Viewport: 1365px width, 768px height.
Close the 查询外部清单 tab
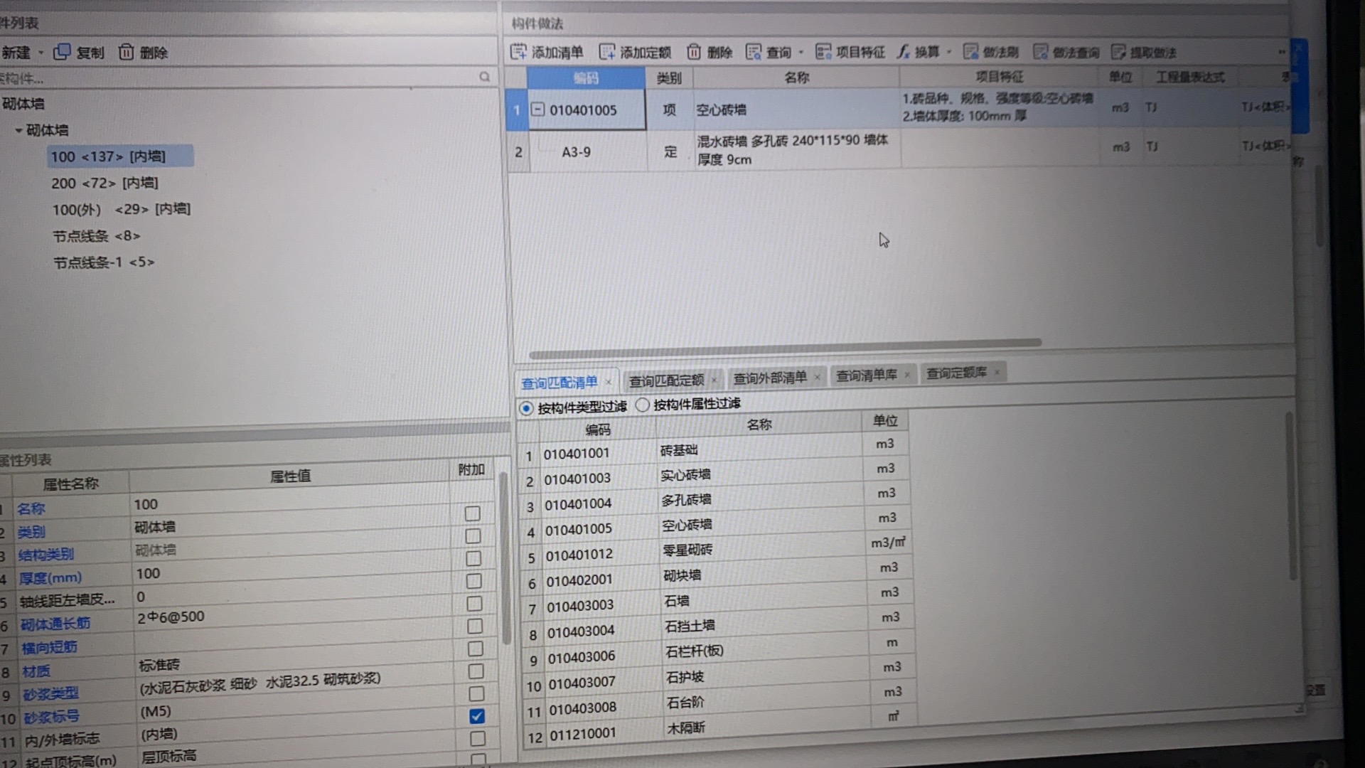coord(817,377)
